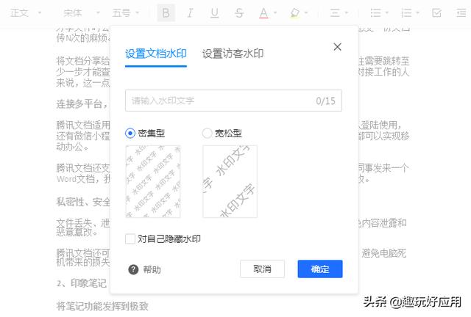Select the 密集型 dense radio option
Viewport: 471px width, 317px height.
[x=130, y=133]
